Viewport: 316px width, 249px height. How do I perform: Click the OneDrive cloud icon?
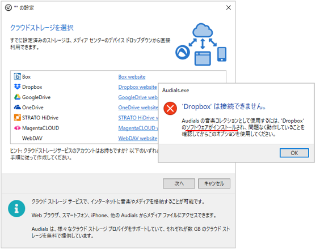[x=18, y=107]
